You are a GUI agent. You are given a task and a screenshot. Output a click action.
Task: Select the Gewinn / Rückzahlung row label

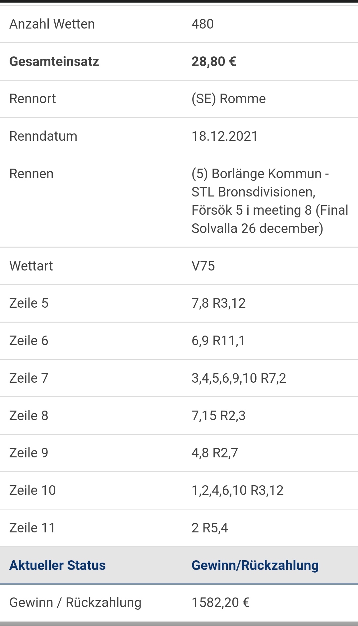[75, 603]
